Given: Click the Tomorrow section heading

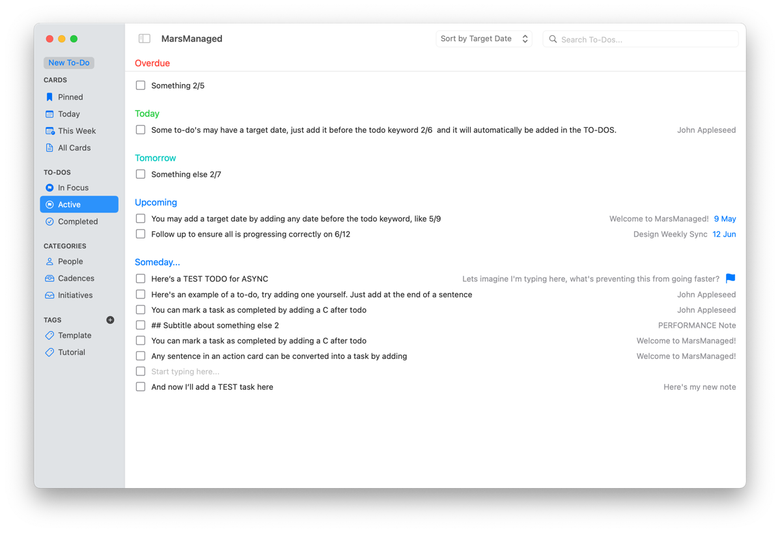Looking at the screenshot, I should point(155,158).
